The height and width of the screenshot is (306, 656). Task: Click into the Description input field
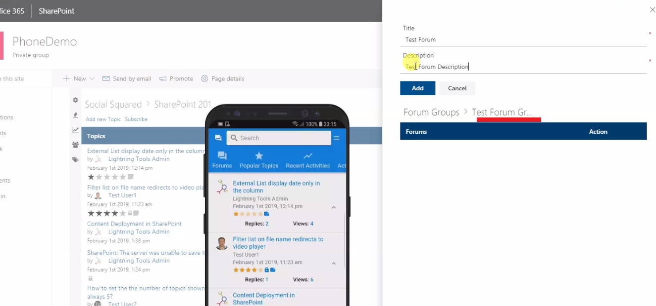click(523, 67)
